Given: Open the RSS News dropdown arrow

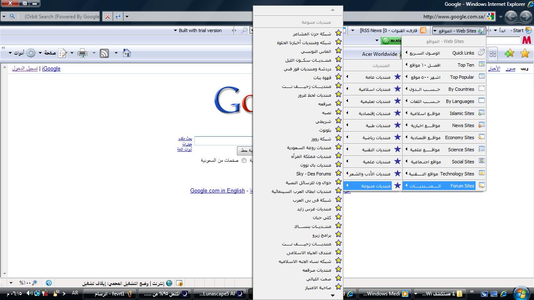Looking at the screenshot, I should tap(353, 30).
